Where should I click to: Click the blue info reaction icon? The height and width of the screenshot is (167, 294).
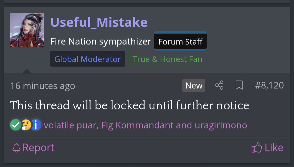click(36, 125)
